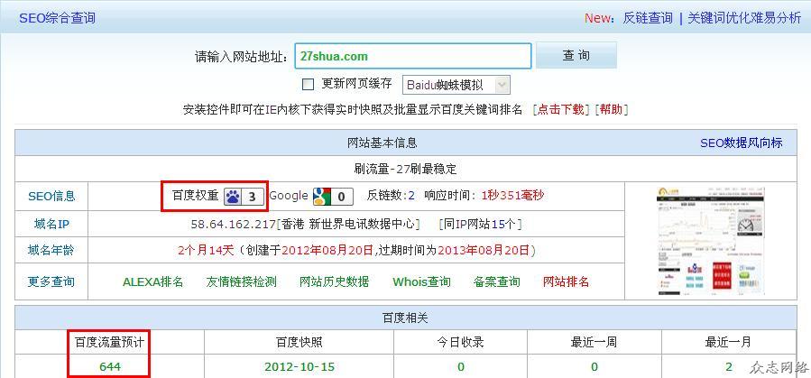Open the 帮助 link

[x=612, y=110]
